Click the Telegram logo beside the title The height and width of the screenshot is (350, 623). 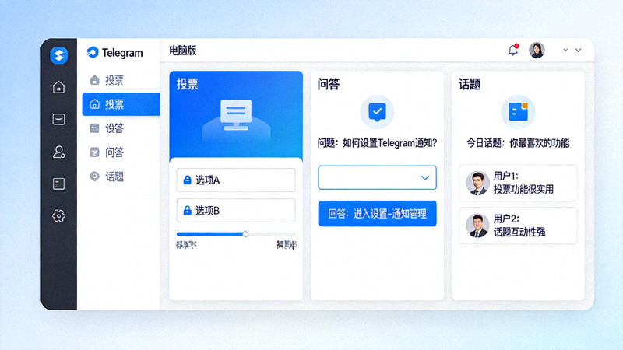(x=93, y=52)
